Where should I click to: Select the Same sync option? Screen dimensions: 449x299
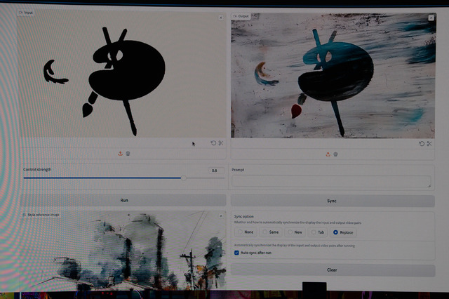point(264,232)
